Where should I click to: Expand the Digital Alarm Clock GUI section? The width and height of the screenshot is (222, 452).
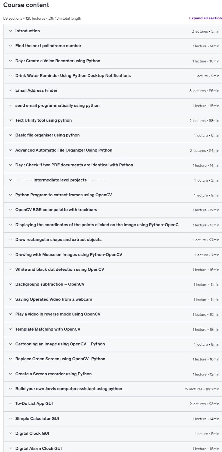112,447
